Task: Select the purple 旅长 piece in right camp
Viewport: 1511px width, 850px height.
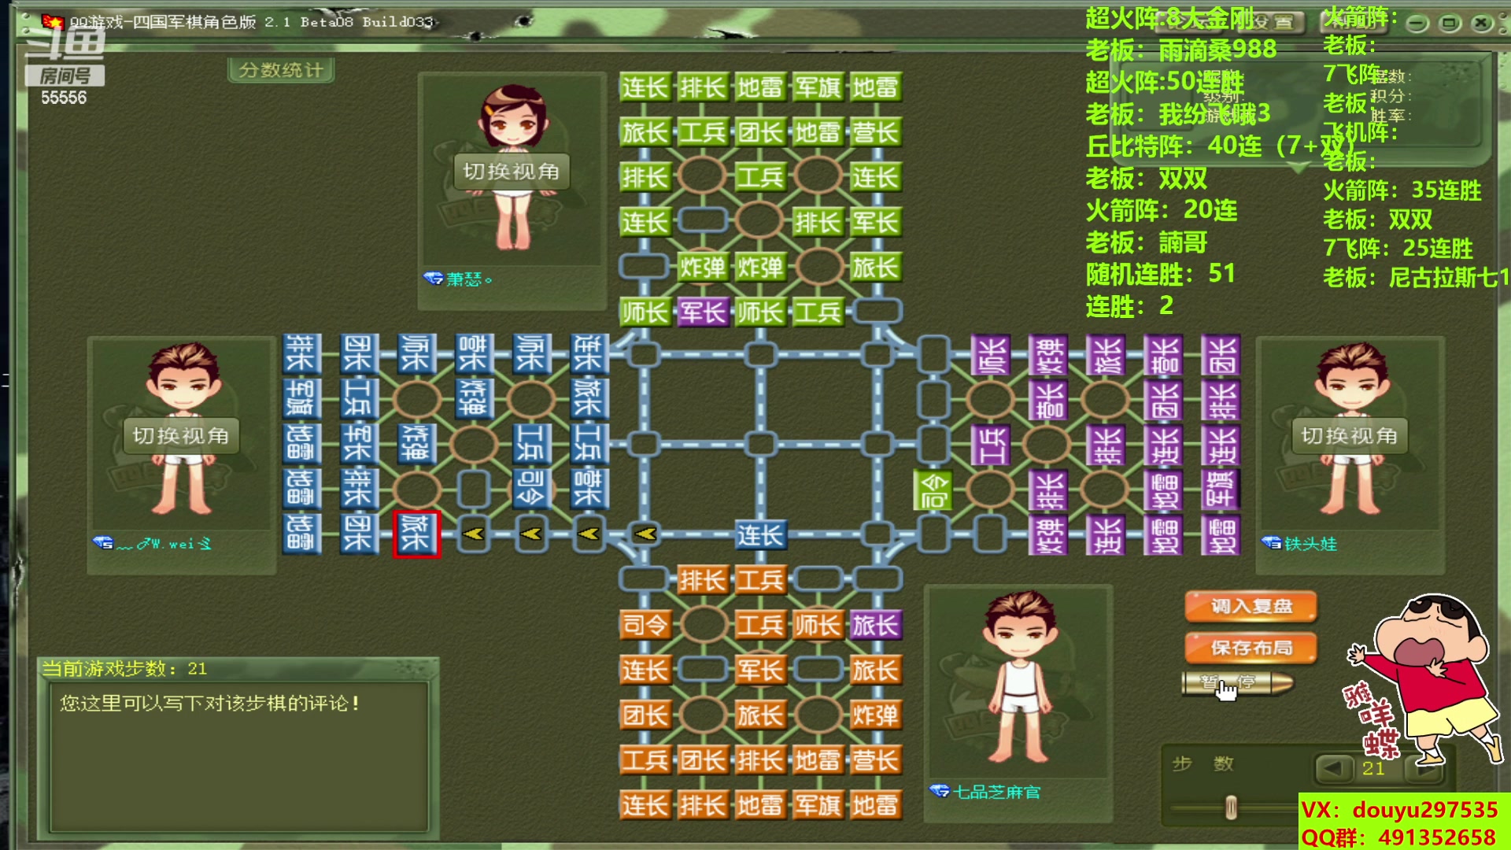Action: pyautogui.click(x=1106, y=354)
